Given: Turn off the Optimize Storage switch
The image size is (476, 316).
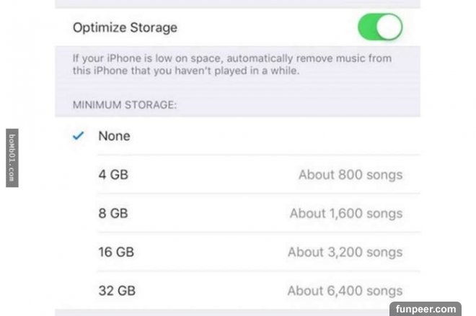Looking at the screenshot, I should [380, 27].
